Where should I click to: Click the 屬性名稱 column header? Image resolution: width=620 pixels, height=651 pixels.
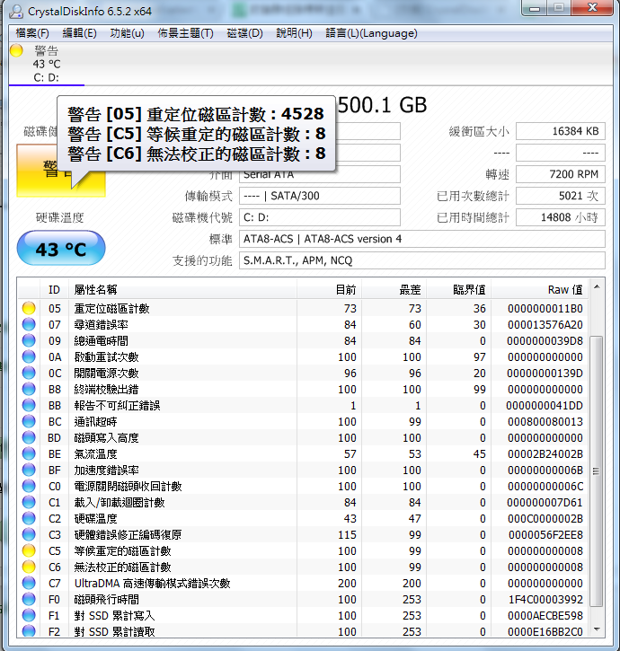coord(182,289)
